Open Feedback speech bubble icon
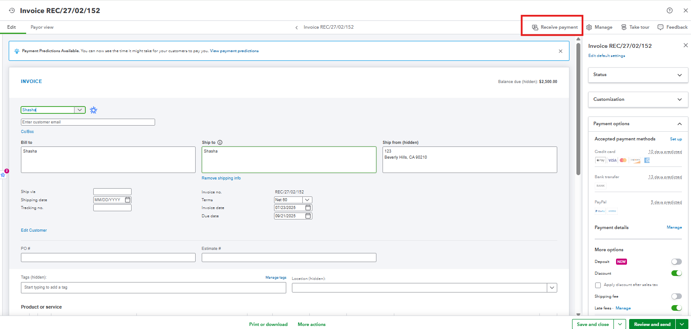The height and width of the screenshot is (329, 691). [661, 27]
